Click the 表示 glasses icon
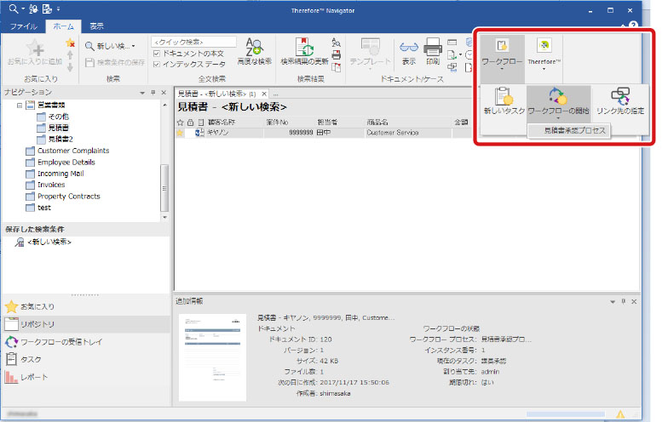 click(x=409, y=52)
